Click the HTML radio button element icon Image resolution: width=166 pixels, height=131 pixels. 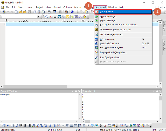(x=88, y=126)
